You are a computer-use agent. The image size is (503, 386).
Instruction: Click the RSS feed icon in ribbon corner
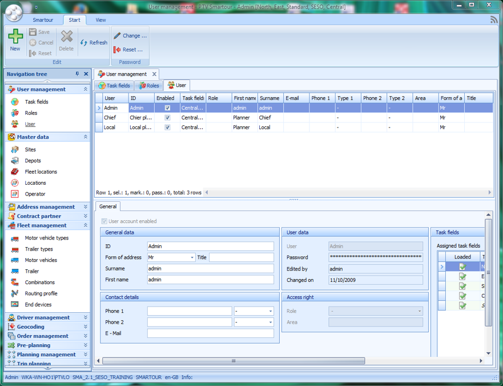494,19
